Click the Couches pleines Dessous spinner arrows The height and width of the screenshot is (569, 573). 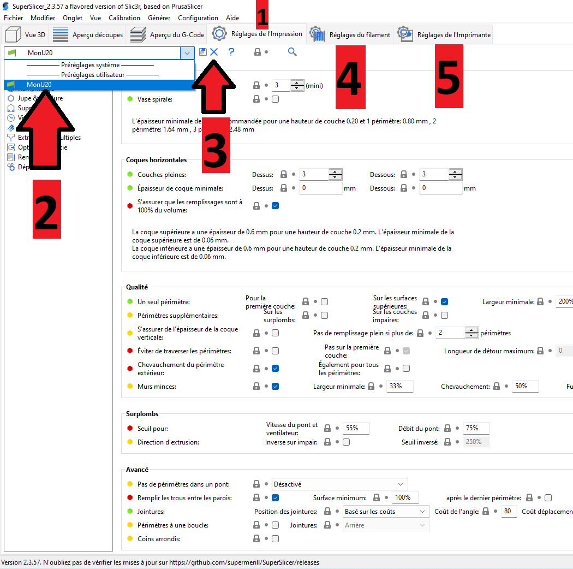[x=455, y=174]
